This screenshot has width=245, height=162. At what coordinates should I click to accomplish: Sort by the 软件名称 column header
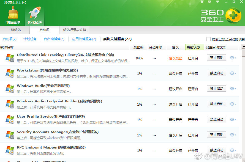click(x=65, y=47)
